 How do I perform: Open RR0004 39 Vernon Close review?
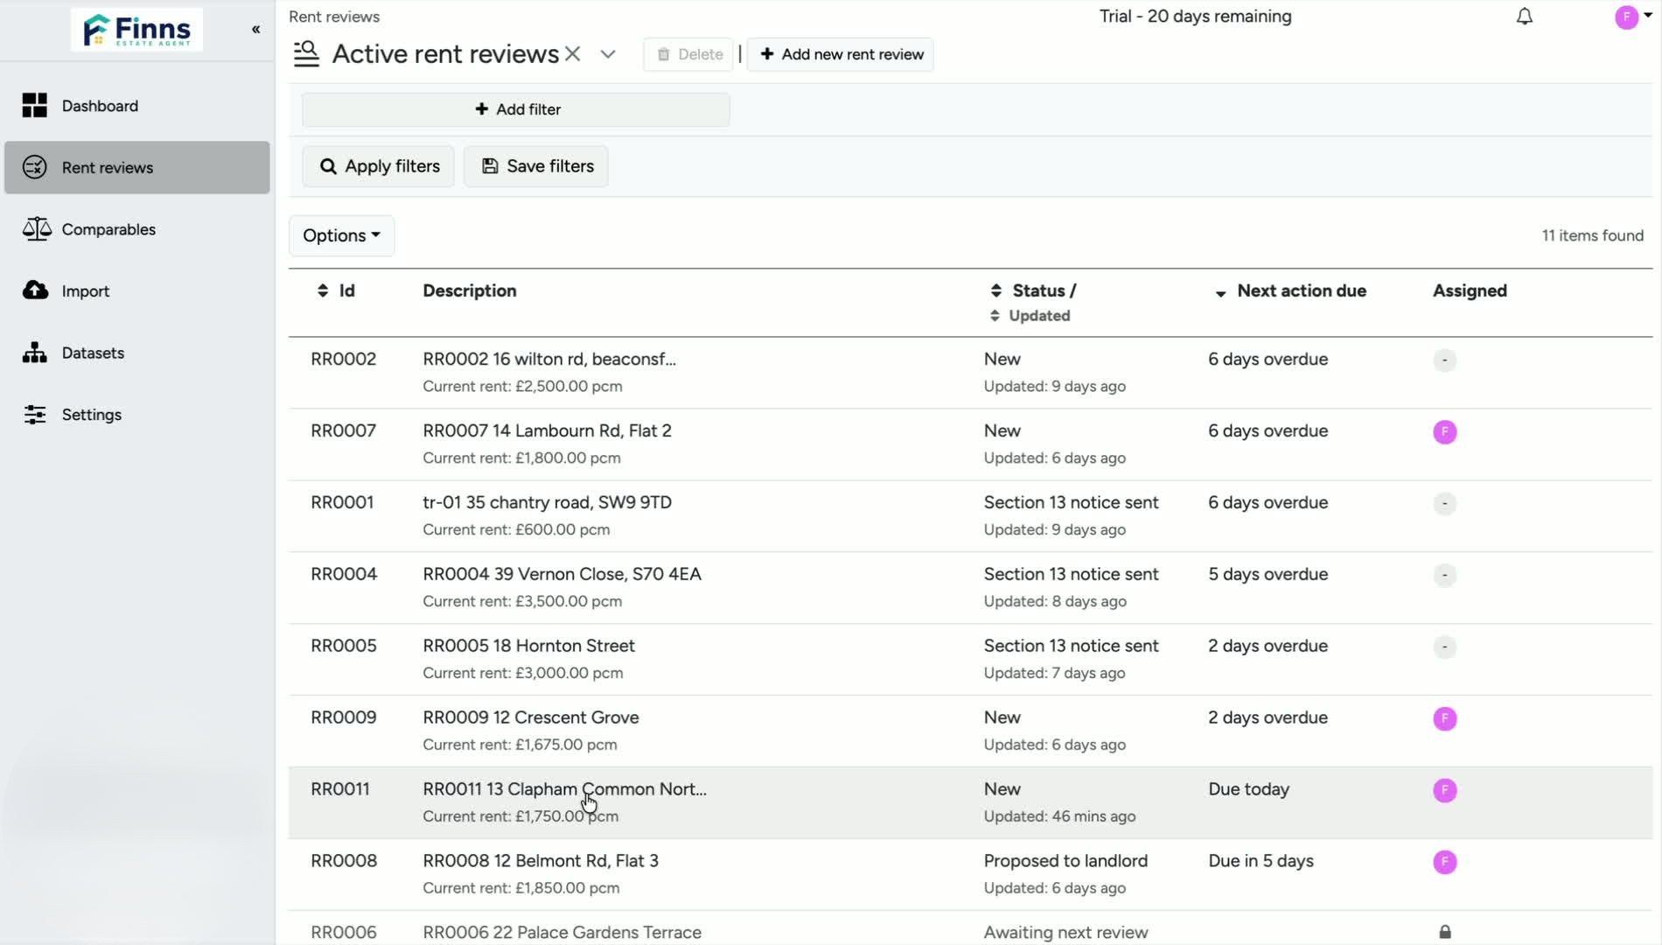tap(562, 574)
